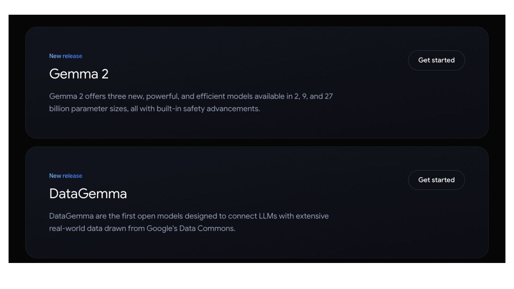514x289 pixels.
Task: Click the dark gap between the two cards
Action: [x=257, y=142]
